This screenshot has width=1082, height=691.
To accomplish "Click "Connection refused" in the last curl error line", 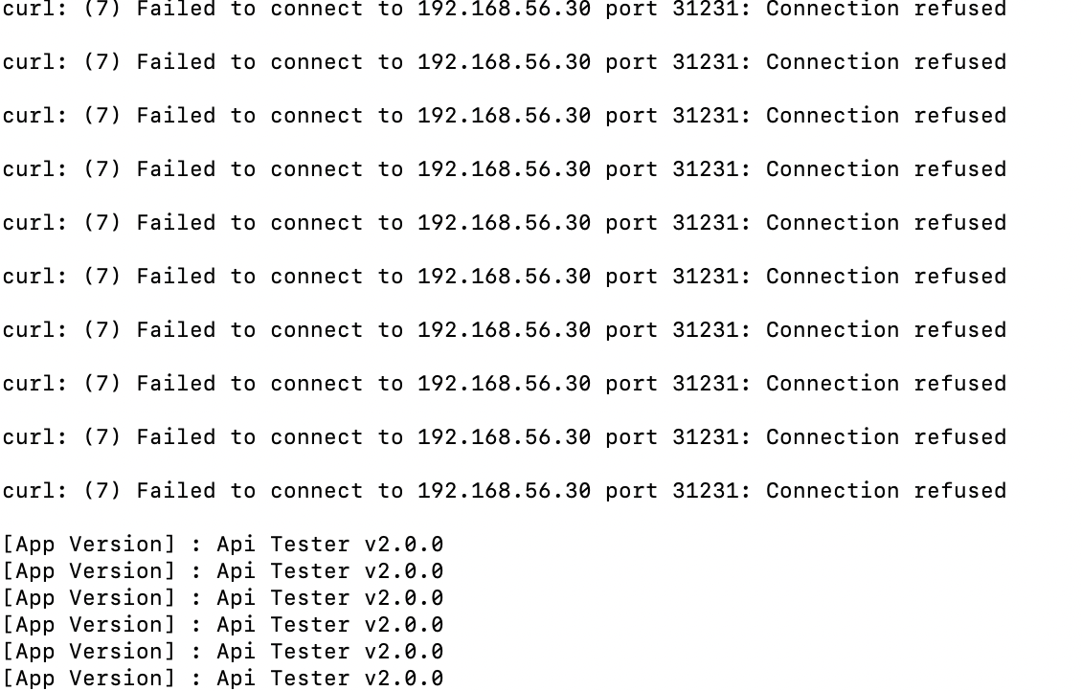I will [x=886, y=490].
